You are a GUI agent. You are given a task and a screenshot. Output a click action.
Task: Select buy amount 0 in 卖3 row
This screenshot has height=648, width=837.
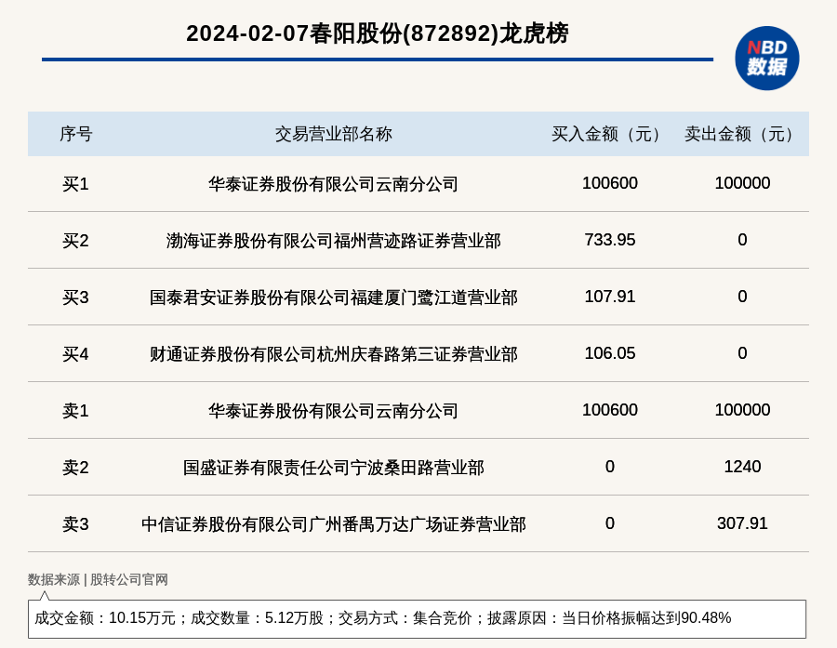609,522
